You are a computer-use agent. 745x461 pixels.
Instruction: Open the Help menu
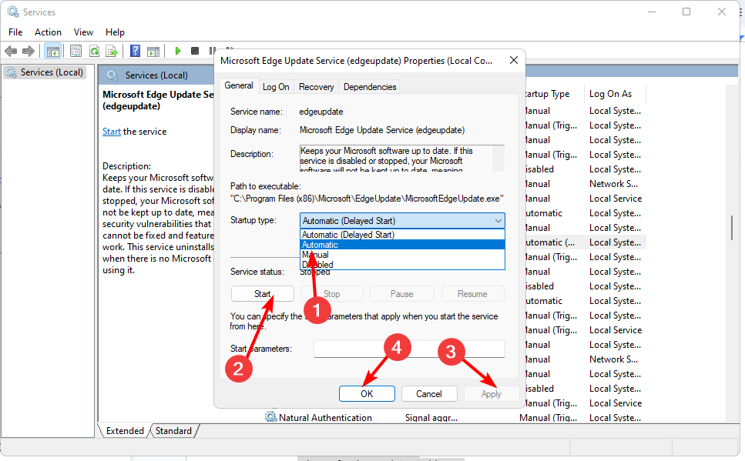[x=115, y=32]
